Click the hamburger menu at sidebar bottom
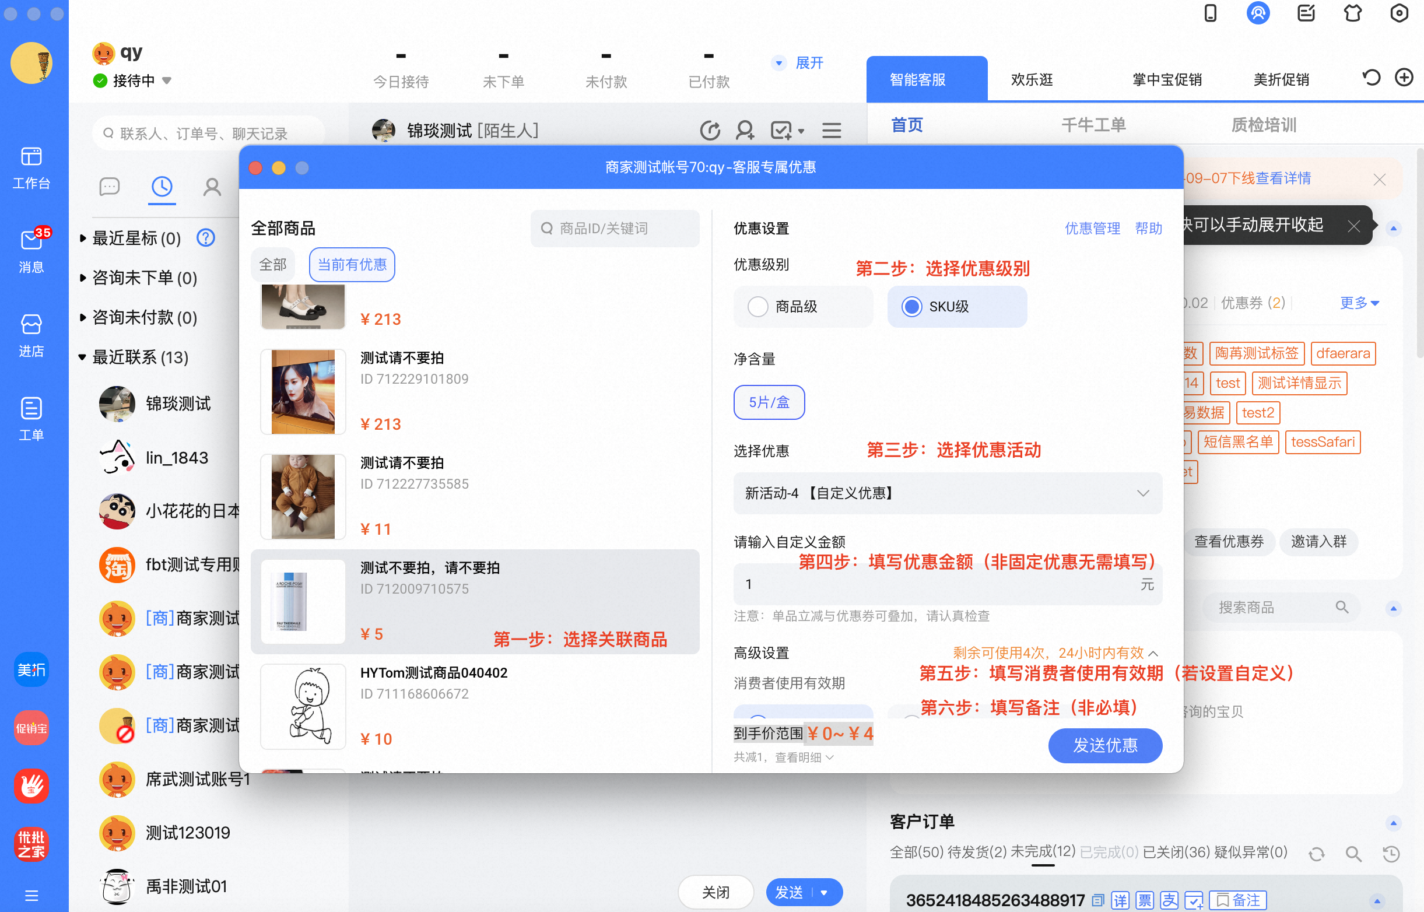Screen dimensions: 1424x912 pyautogui.click(x=31, y=896)
